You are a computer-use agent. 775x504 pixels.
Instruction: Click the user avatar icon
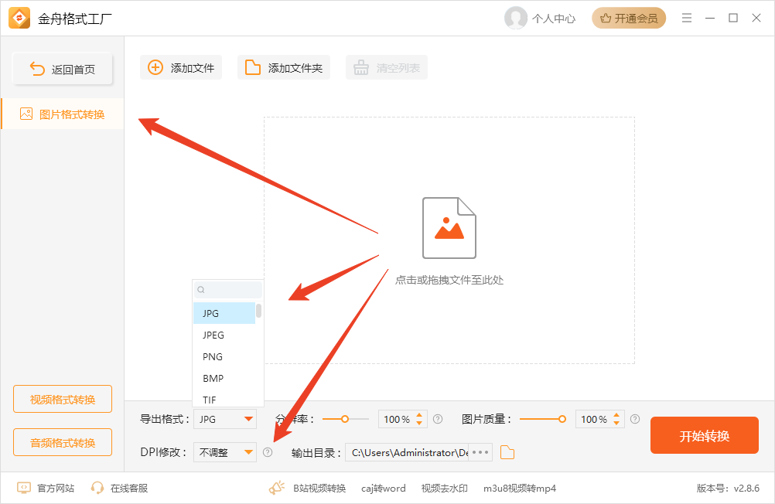coord(515,18)
